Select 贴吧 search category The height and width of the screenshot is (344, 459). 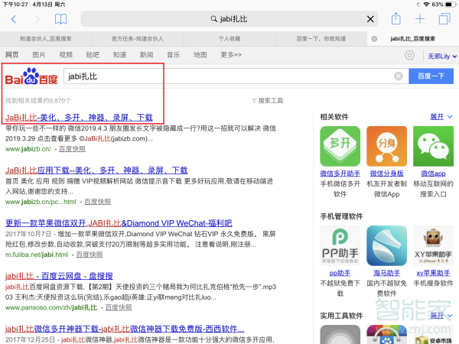pos(93,55)
